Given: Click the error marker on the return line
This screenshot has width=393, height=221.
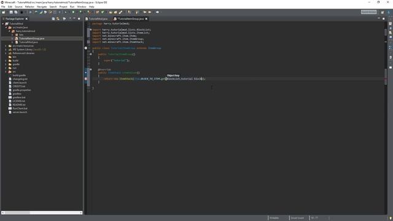Looking at the screenshot, I should (x=86, y=79).
